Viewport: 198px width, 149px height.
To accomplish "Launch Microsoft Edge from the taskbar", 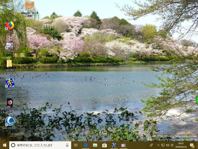I will (x=85, y=145).
